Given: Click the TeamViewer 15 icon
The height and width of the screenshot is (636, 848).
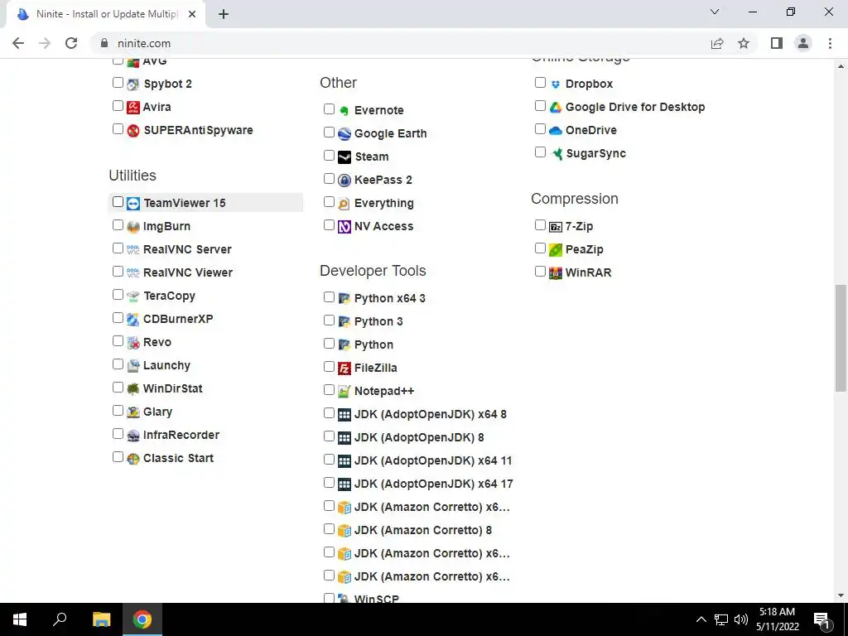Looking at the screenshot, I should tap(133, 204).
